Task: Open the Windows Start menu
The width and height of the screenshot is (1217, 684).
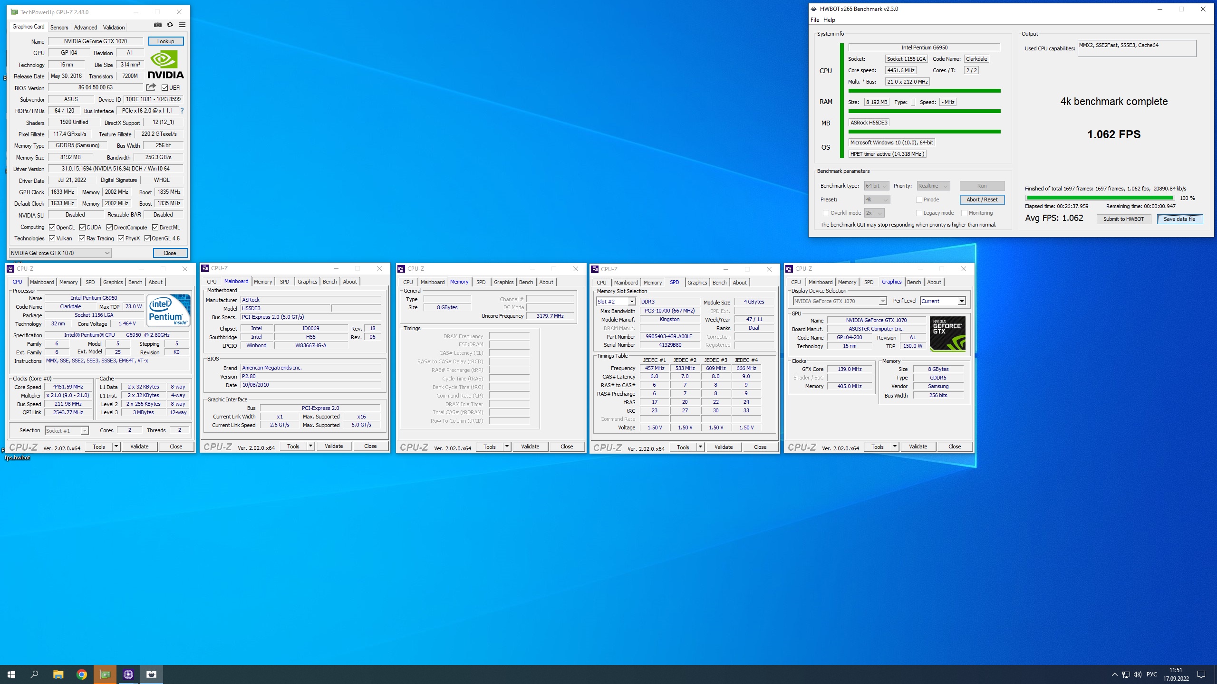Action: point(11,674)
